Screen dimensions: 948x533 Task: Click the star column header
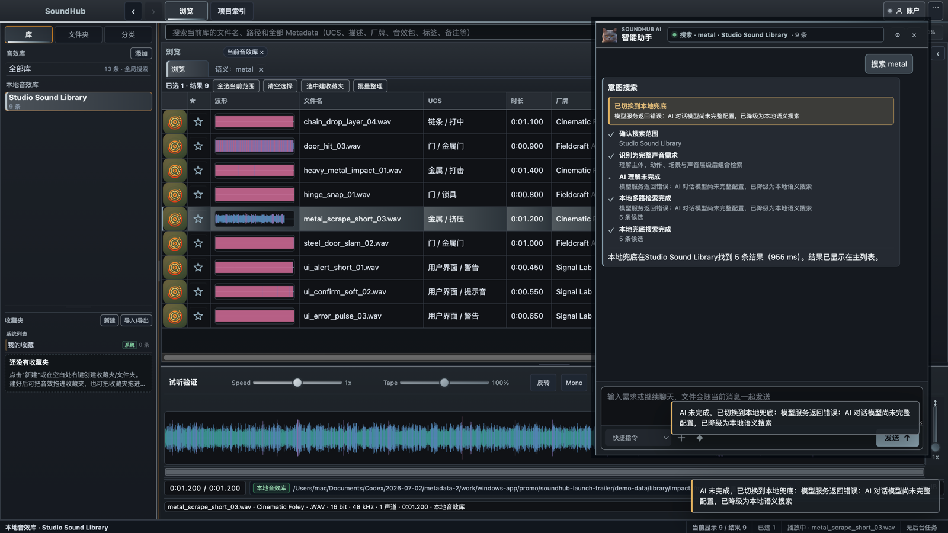tap(193, 101)
